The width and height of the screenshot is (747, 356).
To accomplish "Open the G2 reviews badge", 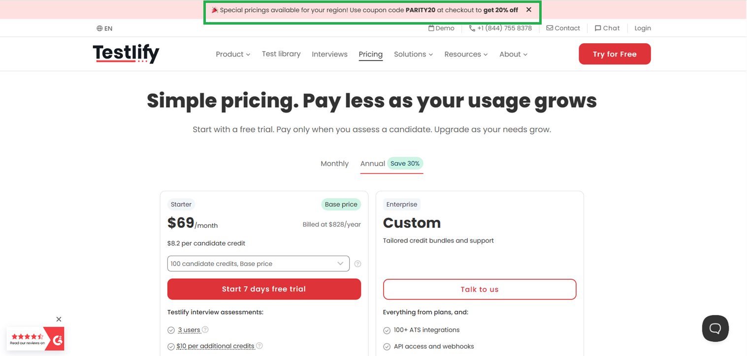I will [x=35, y=339].
